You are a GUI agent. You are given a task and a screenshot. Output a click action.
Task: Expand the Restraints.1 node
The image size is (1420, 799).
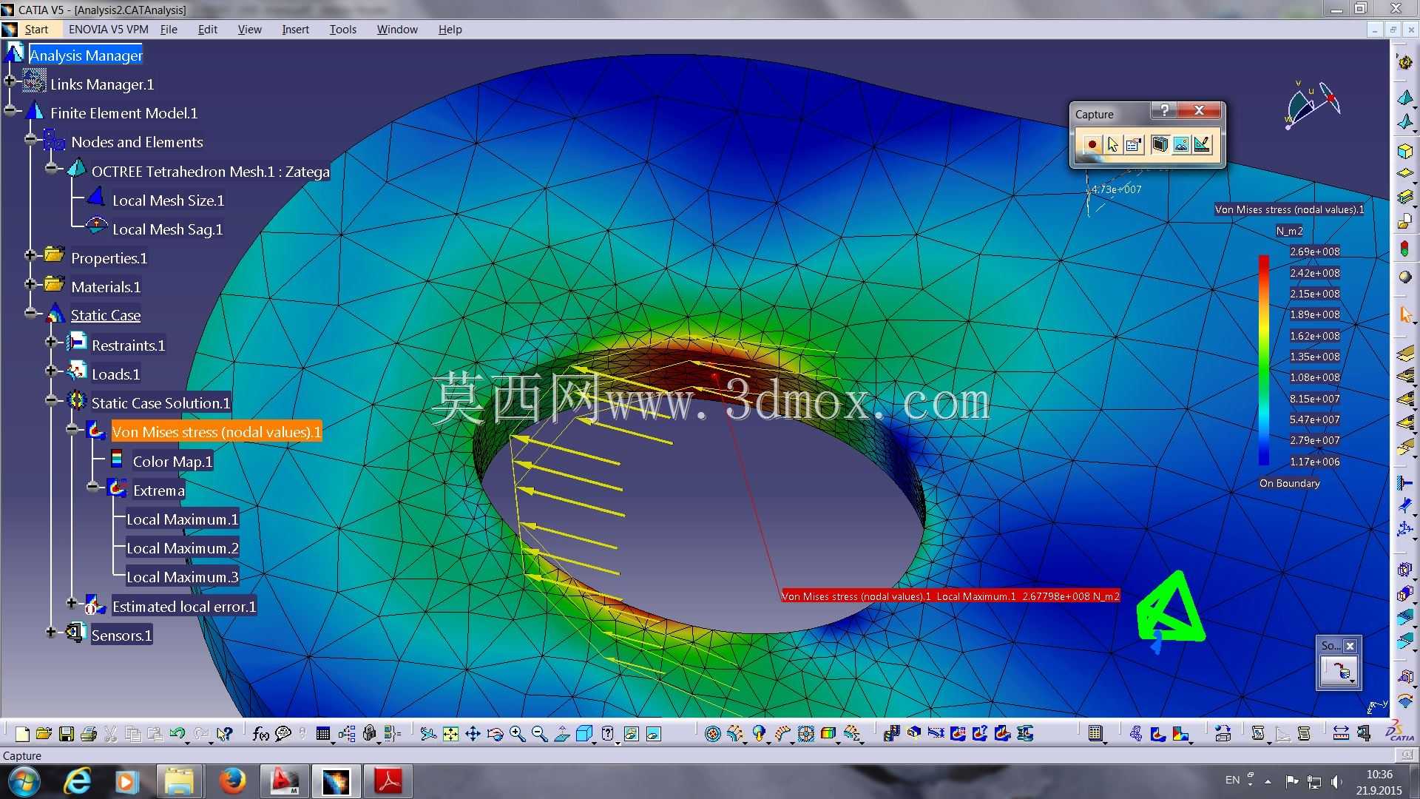pyautogui.click(x=51, y=342)
